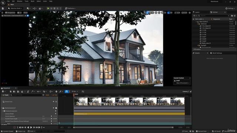Viewport: 237px width, 133px height.
Task: Click the Outliner add folder icon
Action: coord(232,16)
